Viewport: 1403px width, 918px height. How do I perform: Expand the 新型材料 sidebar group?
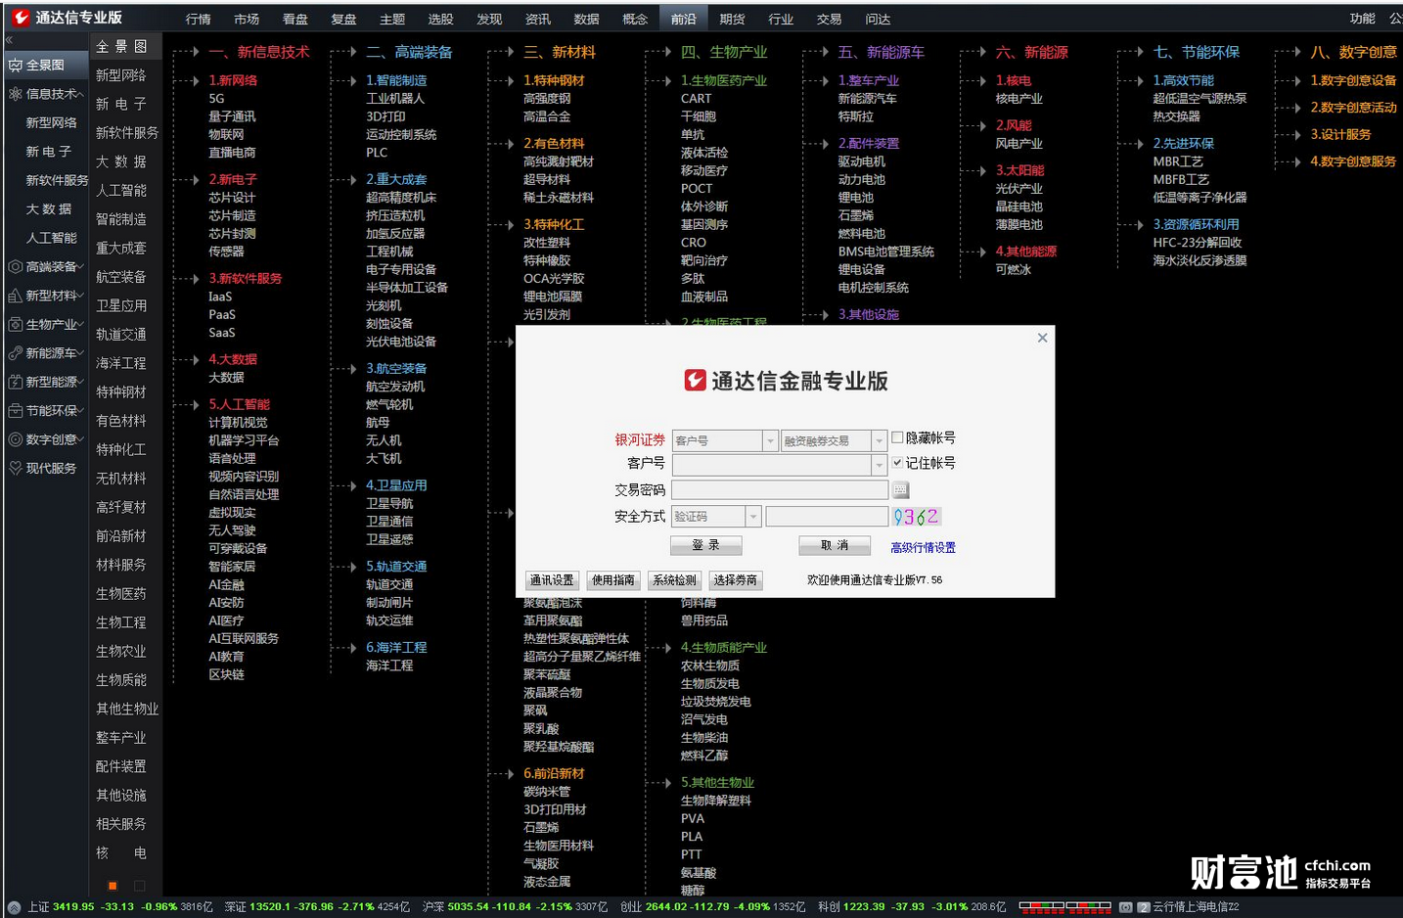(80, 296)
